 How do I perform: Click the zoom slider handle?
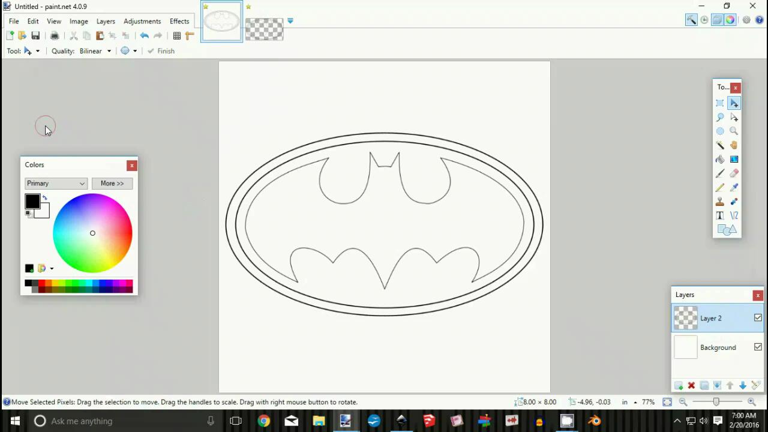tap(716, 402)
